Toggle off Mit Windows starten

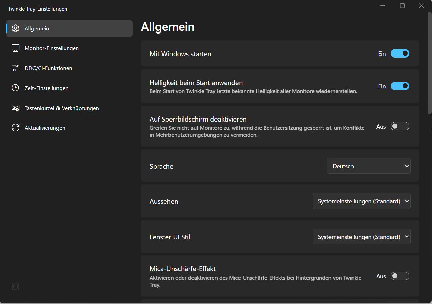point(400,53)
